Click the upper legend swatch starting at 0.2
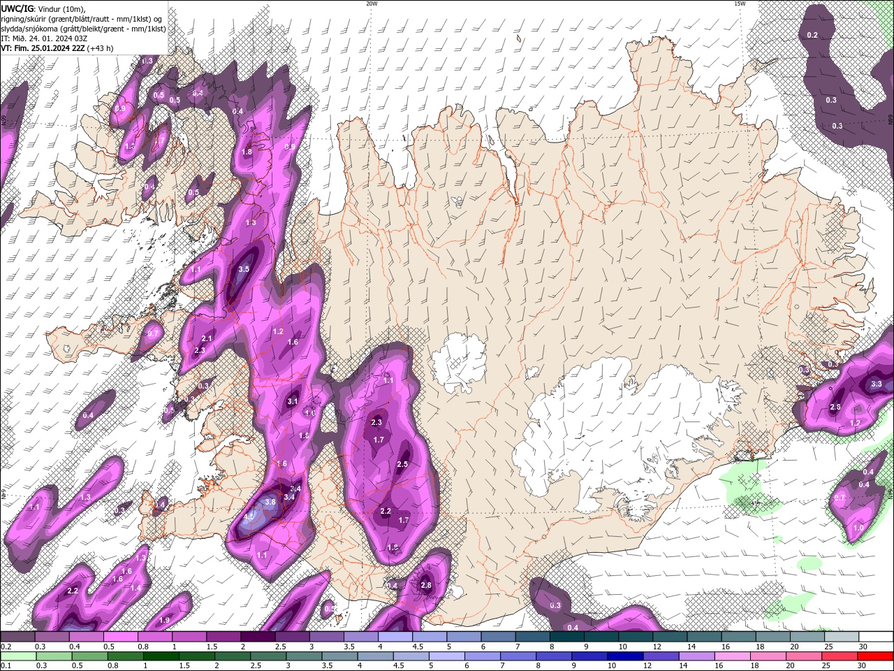Viewport: 894px width, 671px height. pos(18,637)
